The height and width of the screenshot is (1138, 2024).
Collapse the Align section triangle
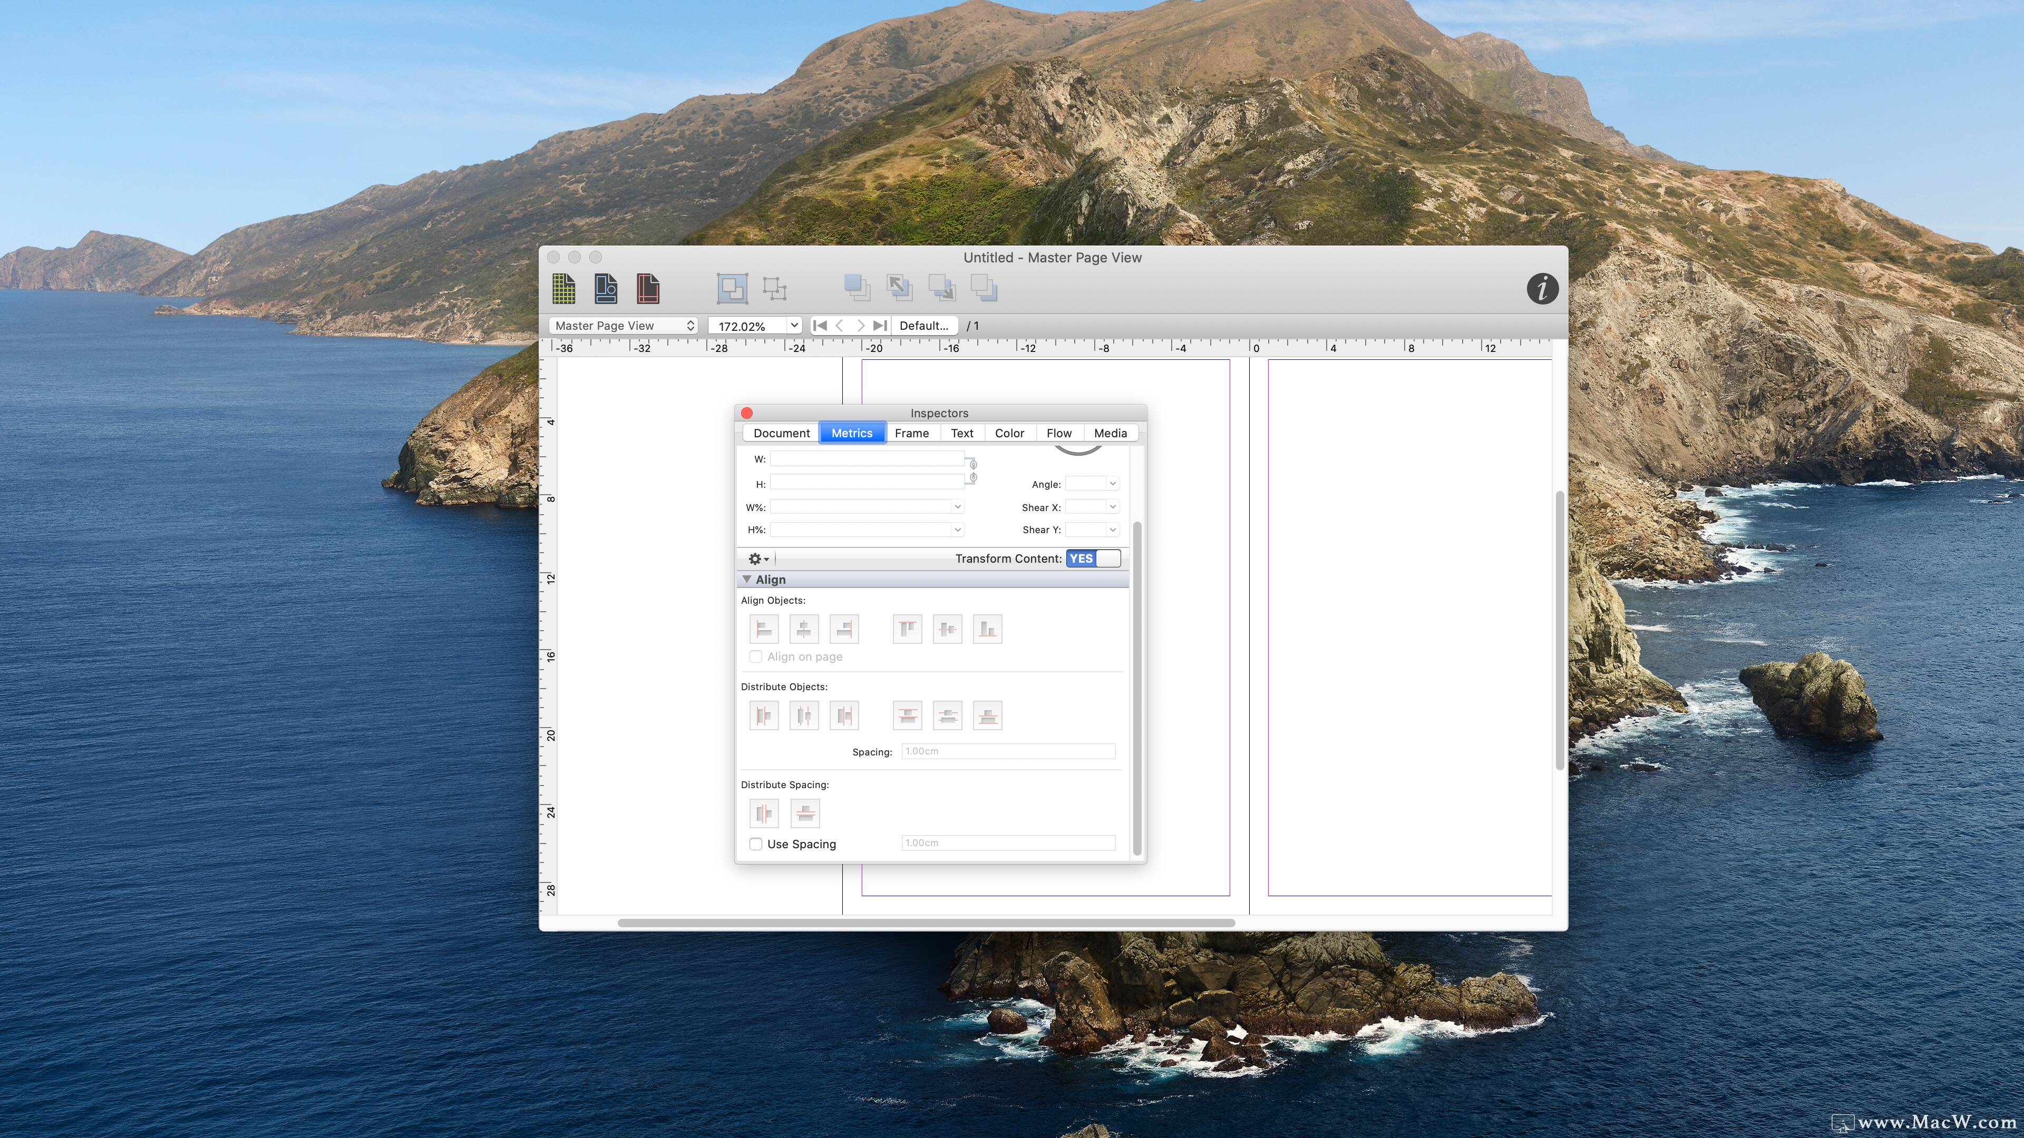(x=747, y=580)
